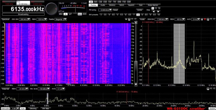
Task: Open the PB tuning 0.000 kHz dropdown
Action: 110,10
